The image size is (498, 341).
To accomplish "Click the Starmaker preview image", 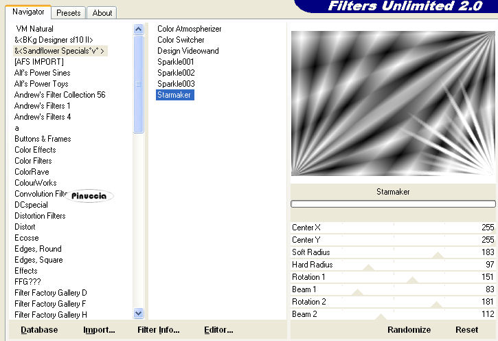I will click(393, 103).
